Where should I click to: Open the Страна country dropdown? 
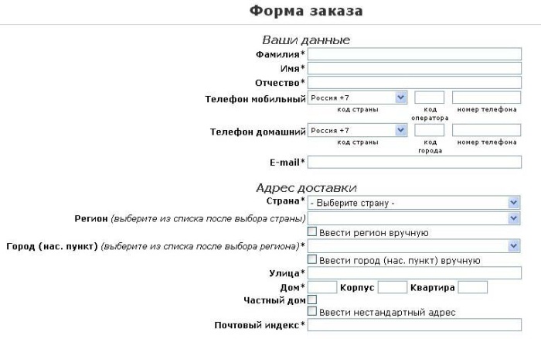point(414,203)
